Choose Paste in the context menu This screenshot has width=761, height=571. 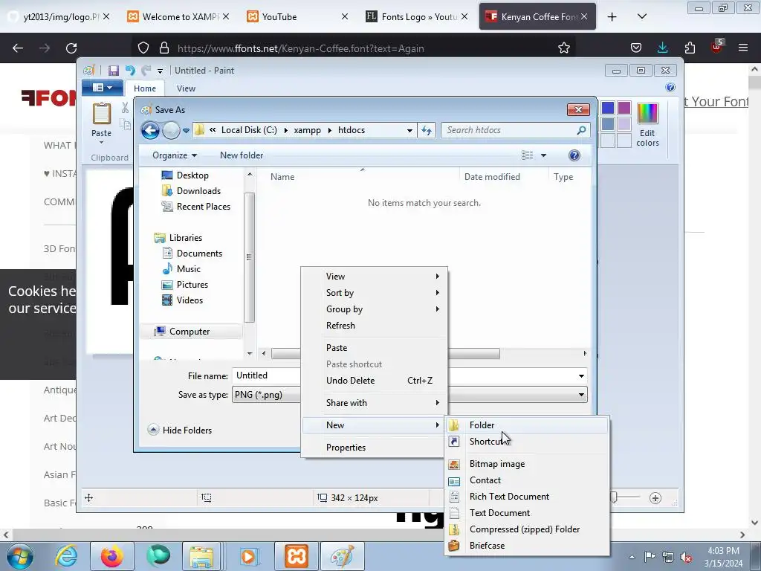[374, 348]
